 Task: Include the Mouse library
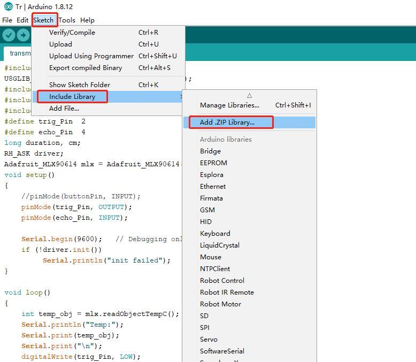click(x=249, y=257)
